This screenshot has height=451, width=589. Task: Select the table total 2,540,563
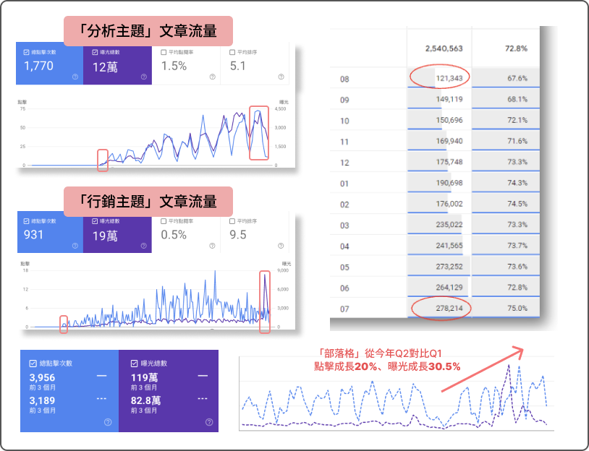[x=444, y=48]
